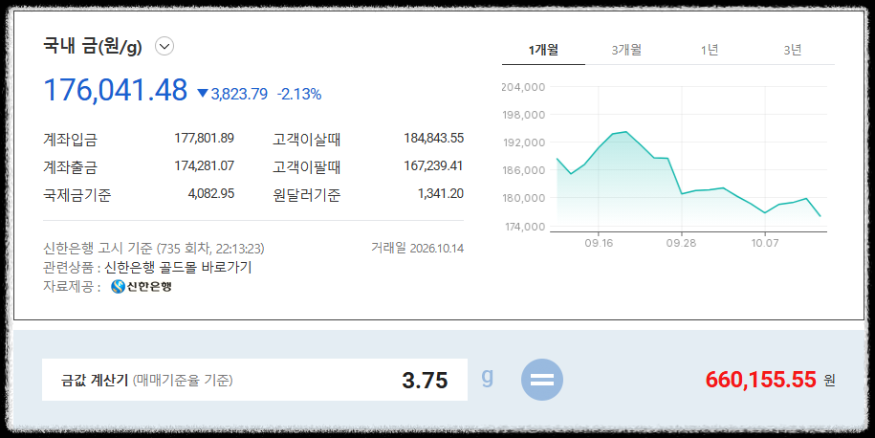875x438 pixels.
Task: Click the -2.13% change rate
Action: pyautogui.click(x=299, y=94)
